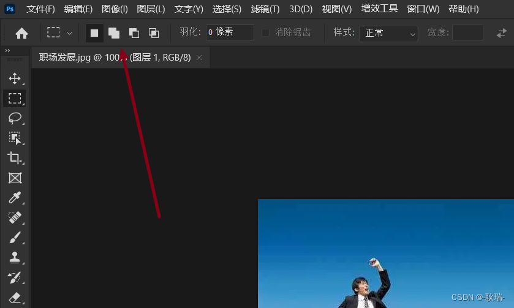The width and height of the screenshot is (514, 308).
Task: Open the 3D(D) menu
Action: tap(301, 9)
